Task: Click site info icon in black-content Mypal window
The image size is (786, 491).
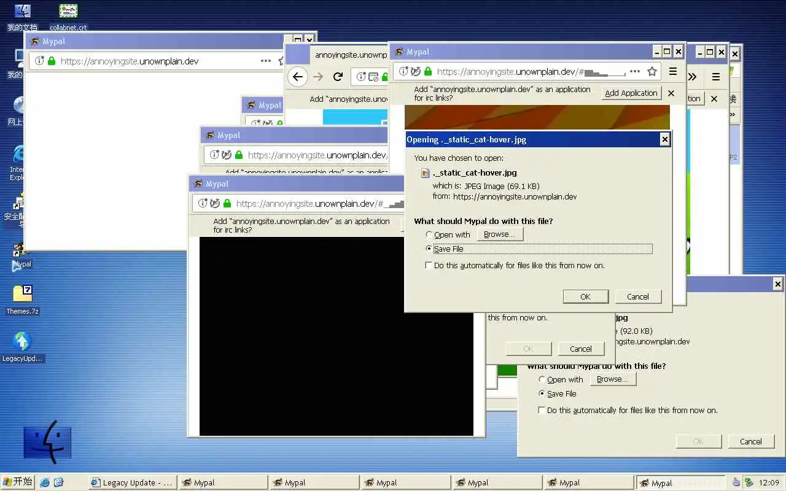Action: tap(203, 203)
